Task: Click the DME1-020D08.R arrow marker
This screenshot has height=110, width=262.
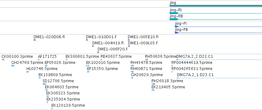Action: pos(34,40)
